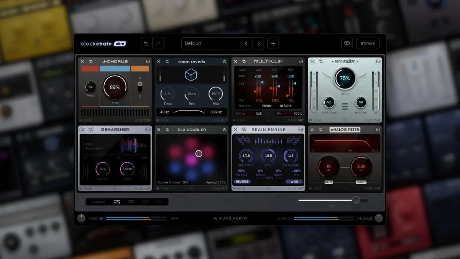Go to previous preset with left chevron

pos(246,43)
